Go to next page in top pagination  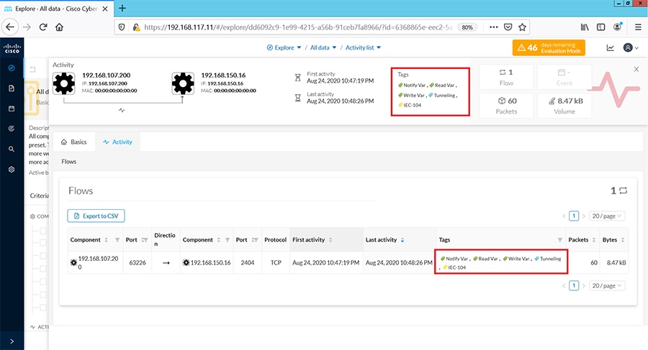coord(583,216)
